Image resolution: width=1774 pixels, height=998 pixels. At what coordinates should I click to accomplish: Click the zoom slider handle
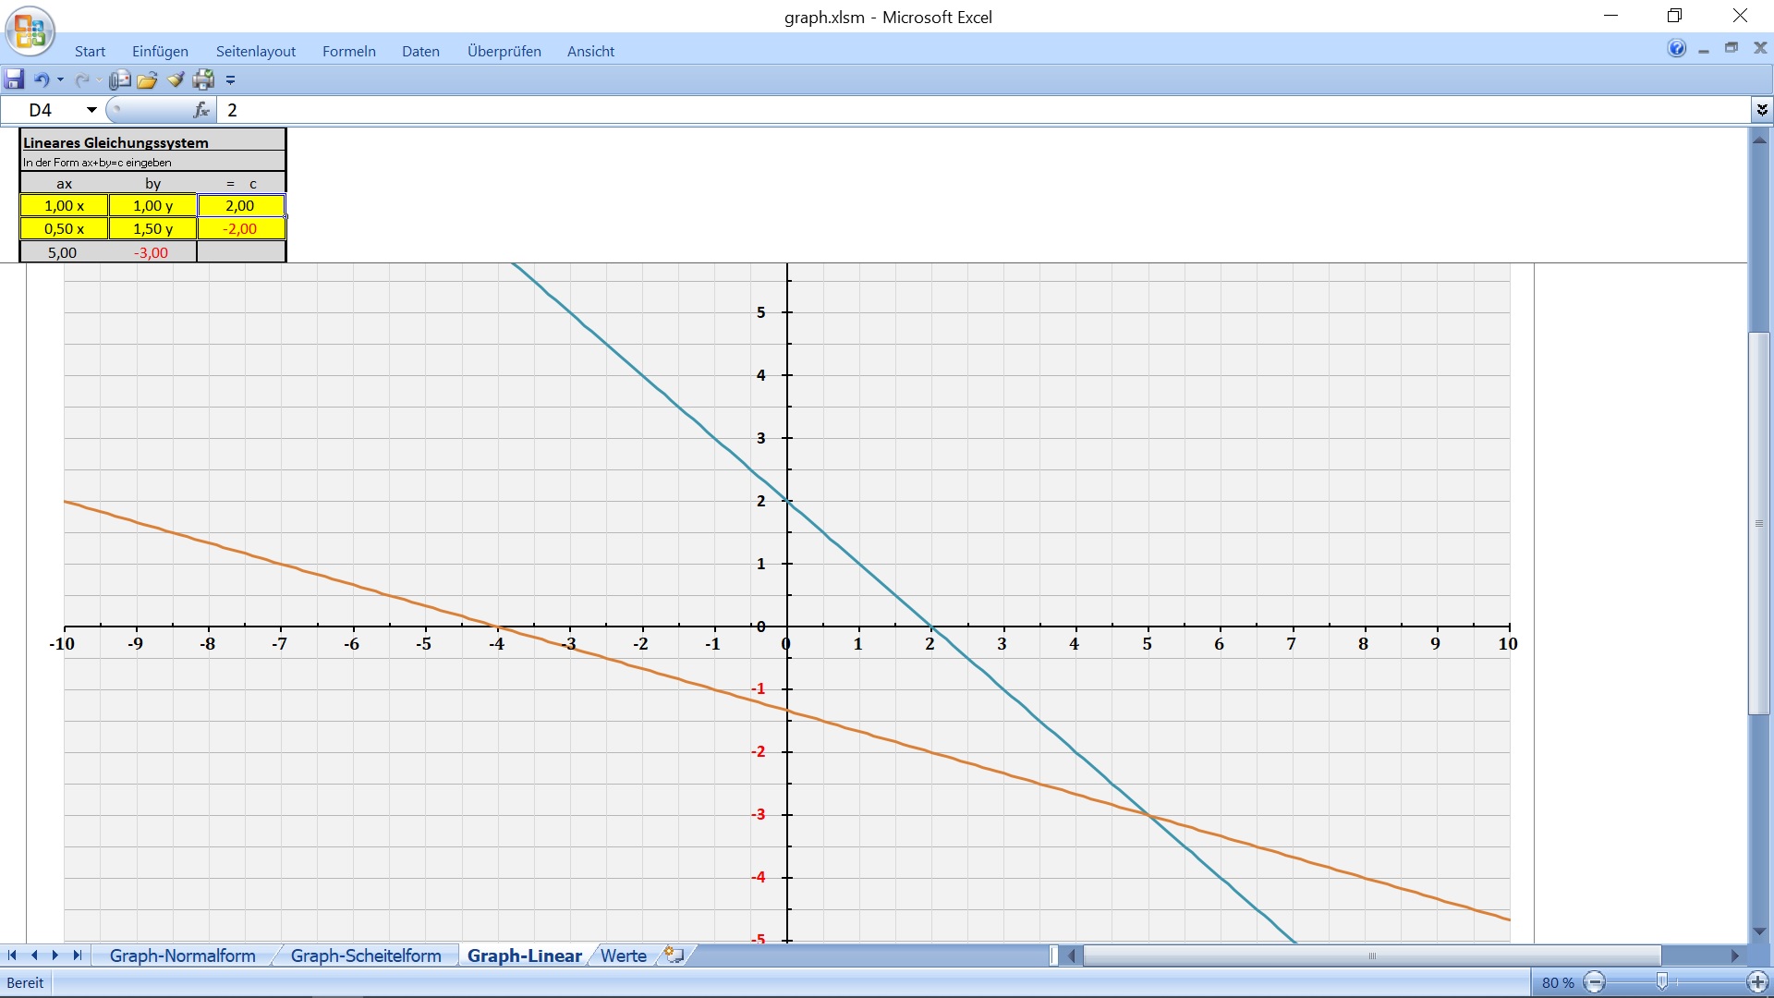[x=1661, y=981]
